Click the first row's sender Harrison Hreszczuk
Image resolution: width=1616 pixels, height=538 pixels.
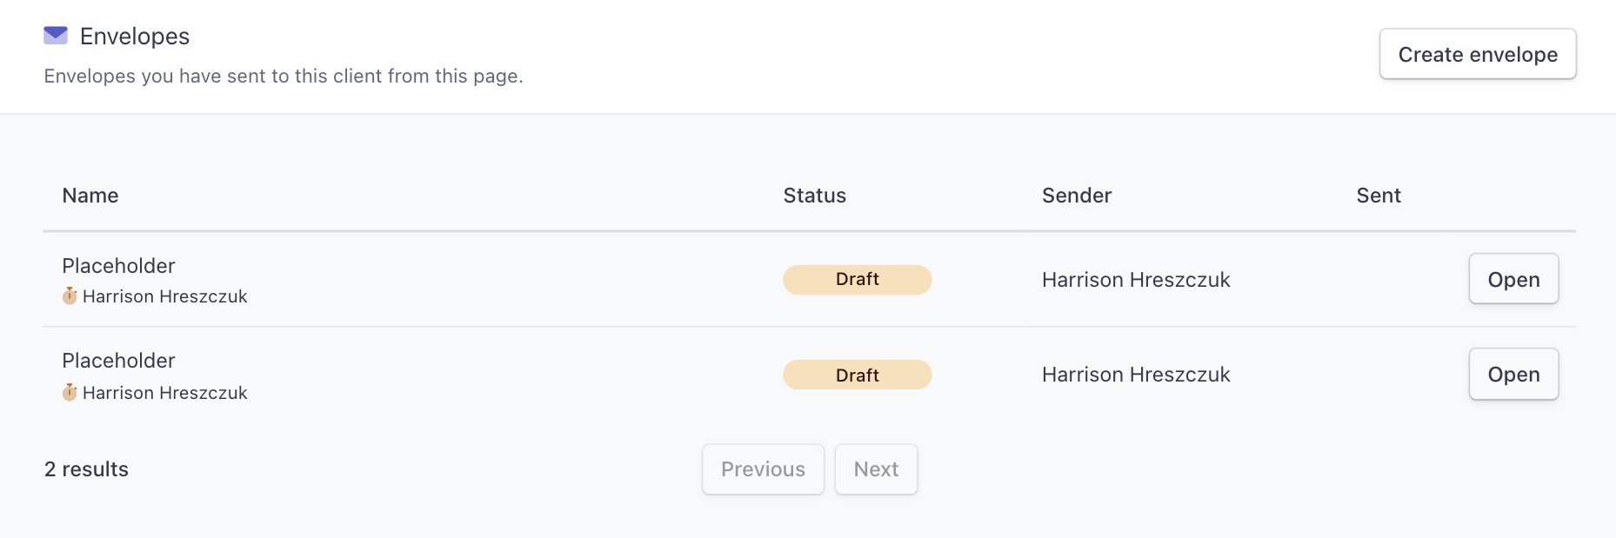tap(1136, 280)
